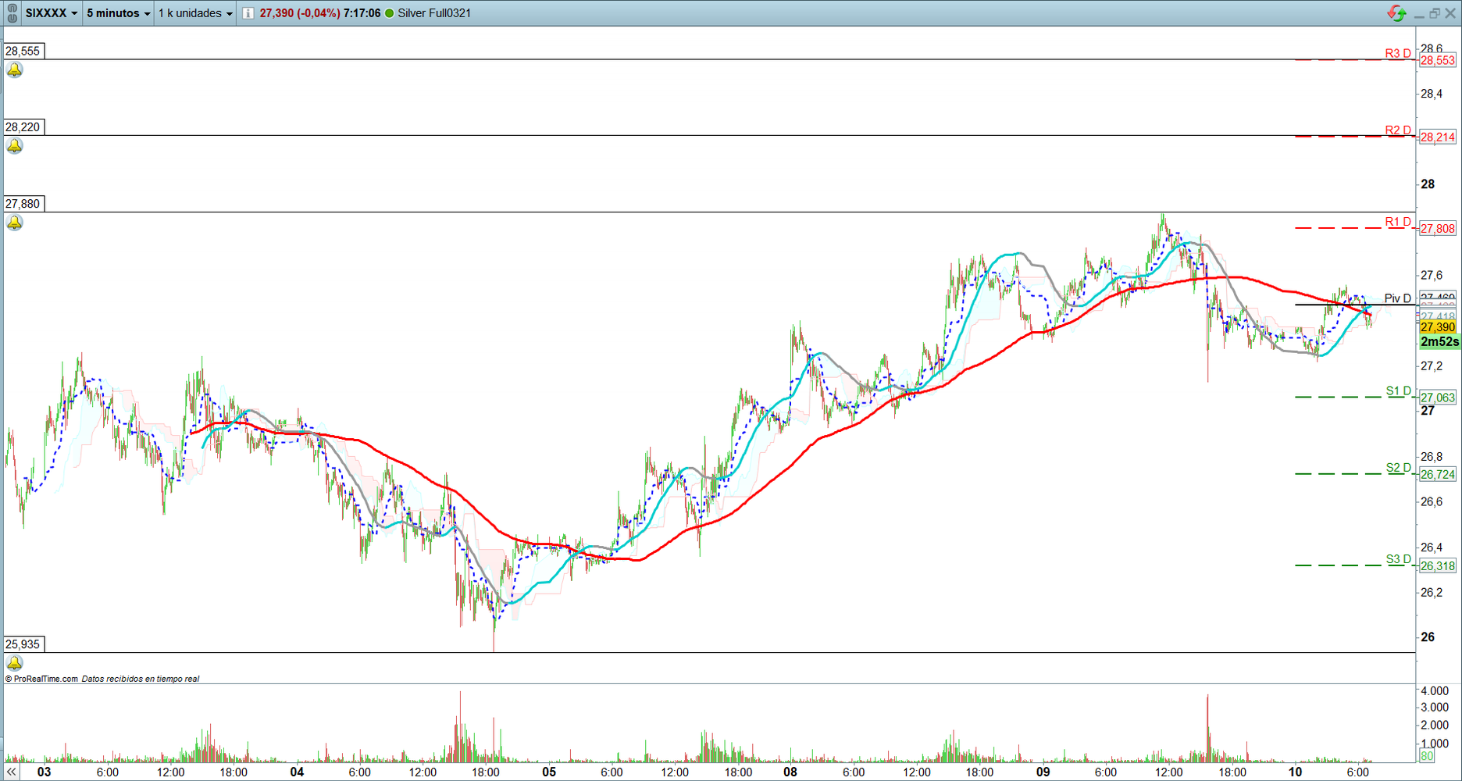The width and height of the screenshot is (1462, 781).
Task: Click the green 80 volume value tag
Action: [1427, 756]
